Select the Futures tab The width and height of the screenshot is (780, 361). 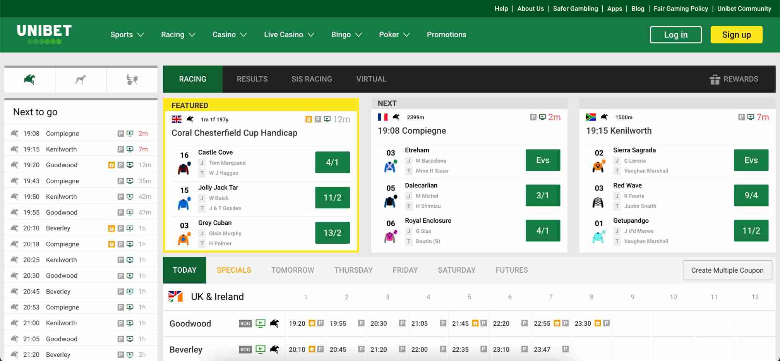pos(512,270)
